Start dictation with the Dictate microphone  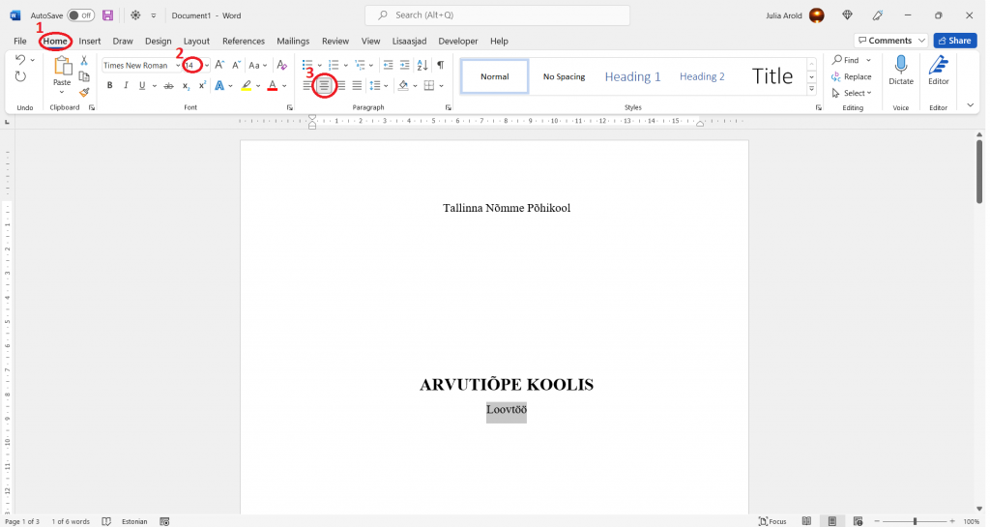pos(901,70)
